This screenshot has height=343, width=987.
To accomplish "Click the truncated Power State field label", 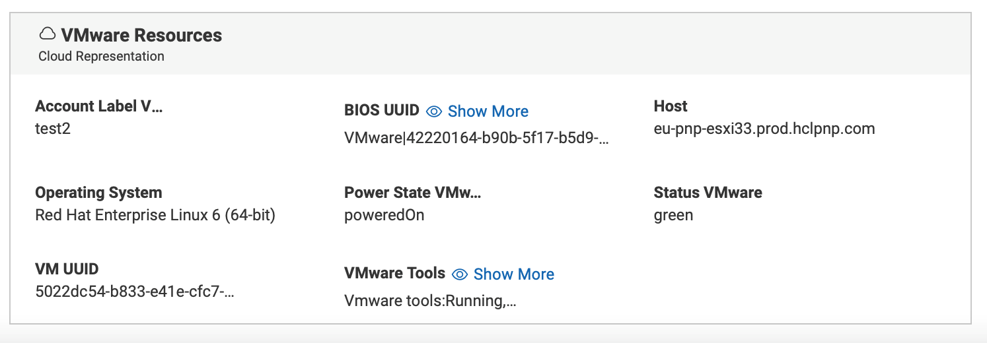I will (x=412, y=193).
